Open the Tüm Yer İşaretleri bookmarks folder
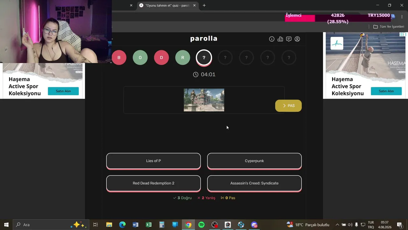This screenshot has height=230, width=408. pos(389,27)
